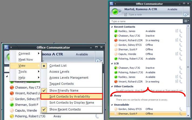Select Gordon, Sidney ETCS in Recent Contacts
Viewport: 192px width, 120px height.
(x=148, y=45)
